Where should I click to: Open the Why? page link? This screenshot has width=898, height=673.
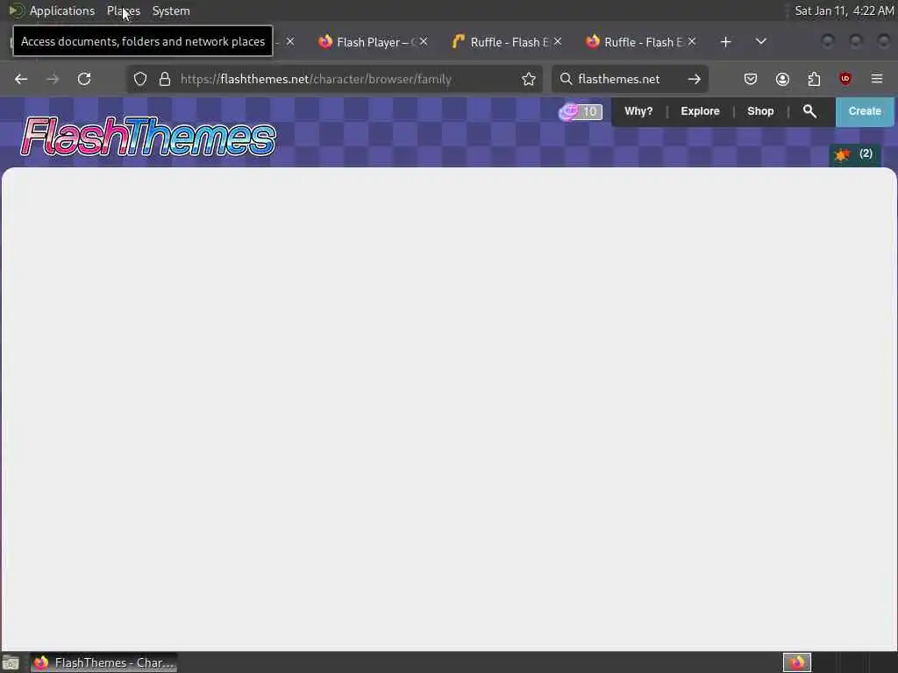[638, 111]
